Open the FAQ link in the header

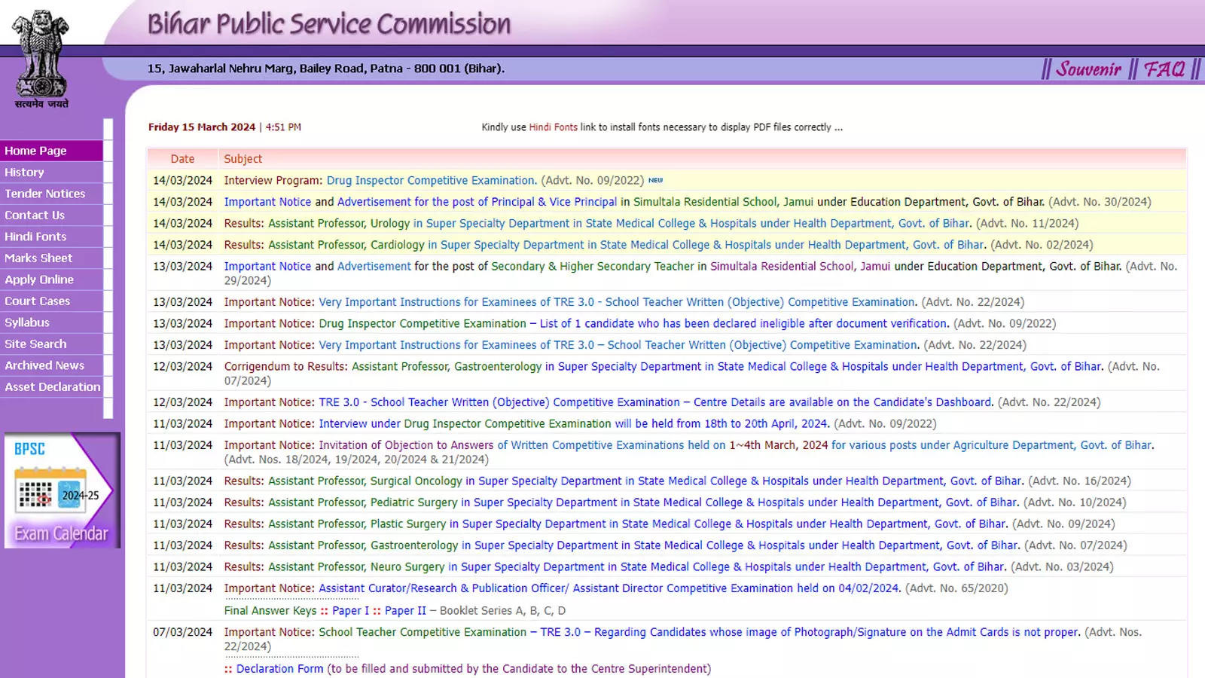(1164, 69)
